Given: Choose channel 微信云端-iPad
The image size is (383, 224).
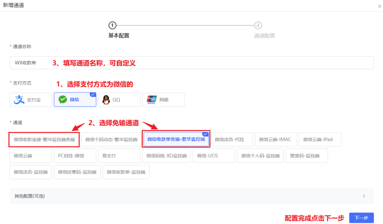Looking at the screenshot, I should [320, 139].
